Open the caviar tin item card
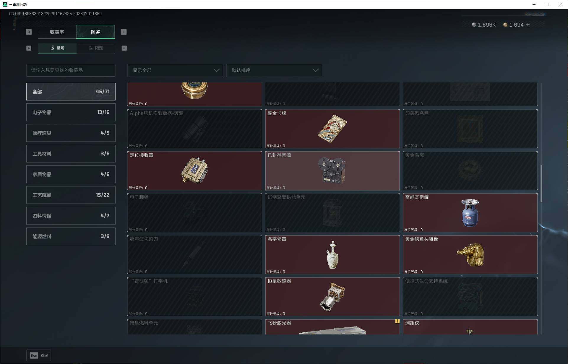The width and height of the screenshot is (568, 364). [194, 94]
